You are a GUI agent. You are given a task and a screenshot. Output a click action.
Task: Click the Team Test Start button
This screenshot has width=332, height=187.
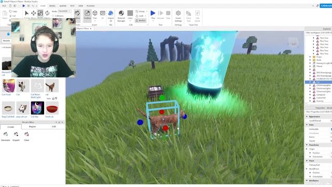[x=188, y=16]
